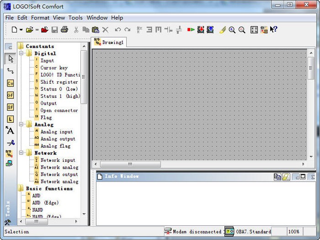Choose the Selection arrow tool
The image size is (320, 240).
coord(11,59)
